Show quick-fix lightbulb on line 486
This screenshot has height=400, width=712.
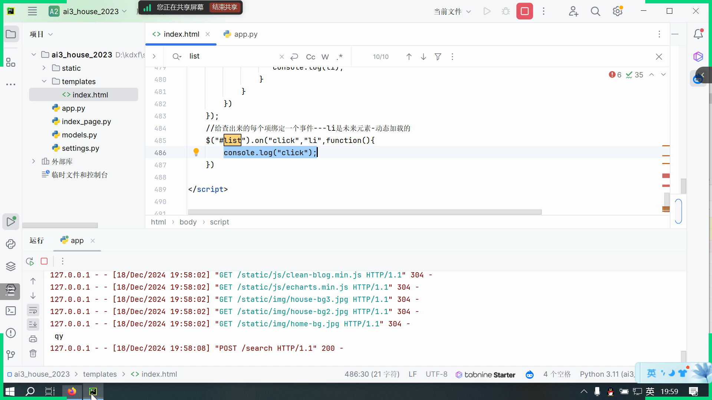(x=196, y=152)
